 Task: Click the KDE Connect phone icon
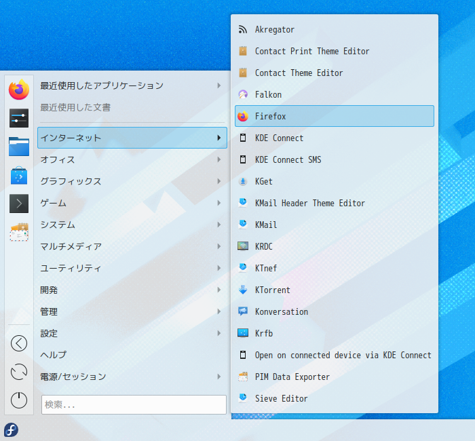click(243, 138)
